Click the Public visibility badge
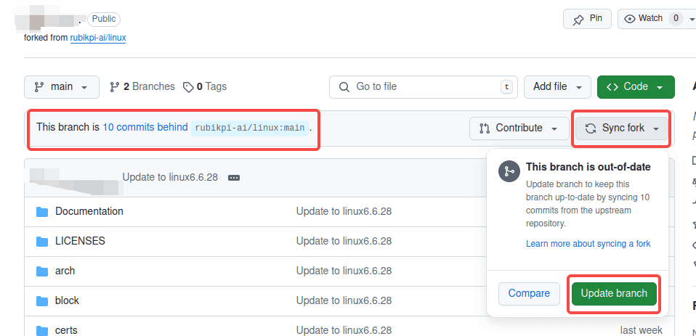This screenshot has height=336, width=696. [x=104, y=19]
